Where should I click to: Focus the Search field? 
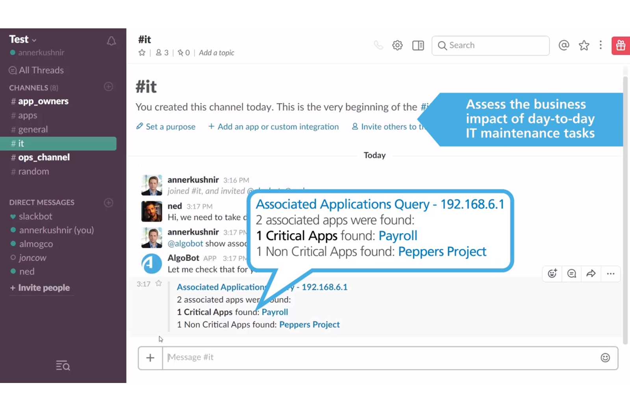tap(491, 46)
